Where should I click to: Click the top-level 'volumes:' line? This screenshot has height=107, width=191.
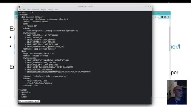[x=23, y=90]
